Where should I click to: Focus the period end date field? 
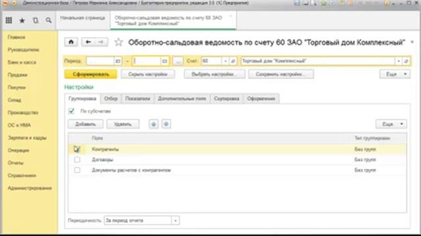[x=147, y=61]
